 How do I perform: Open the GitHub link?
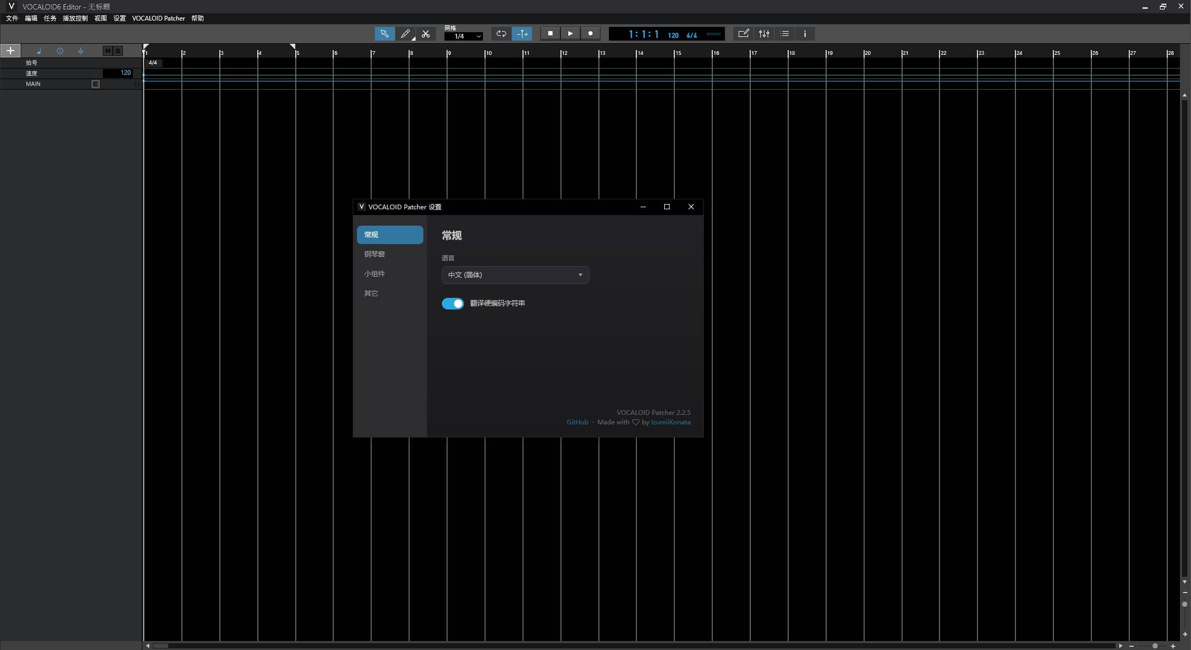click(x=577, y=422)
